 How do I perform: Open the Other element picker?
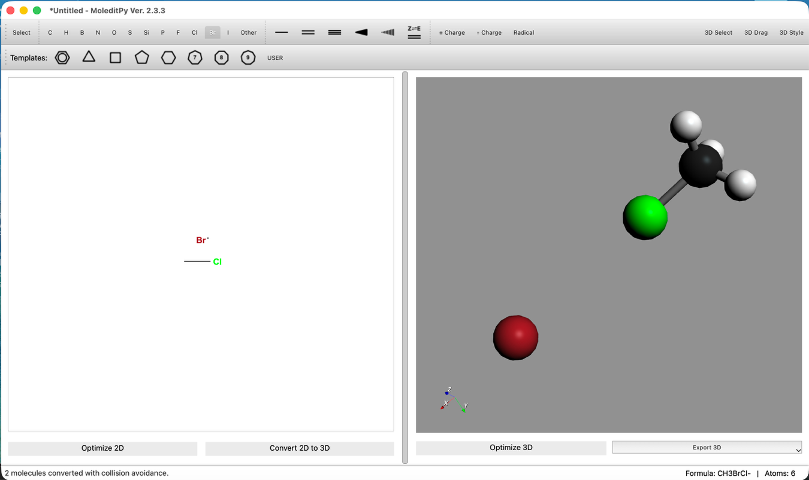click(x=248, y=32)
